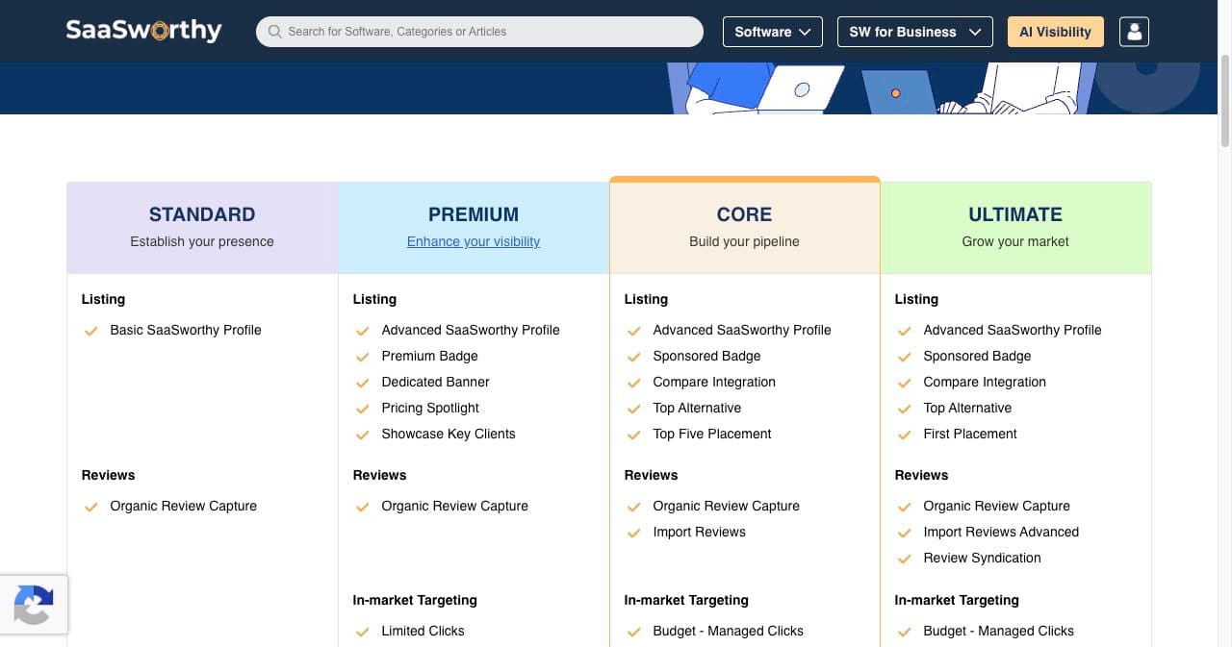
Task: Click checkmark beside Pricing Spotlight
Action: tap(363, 409)
